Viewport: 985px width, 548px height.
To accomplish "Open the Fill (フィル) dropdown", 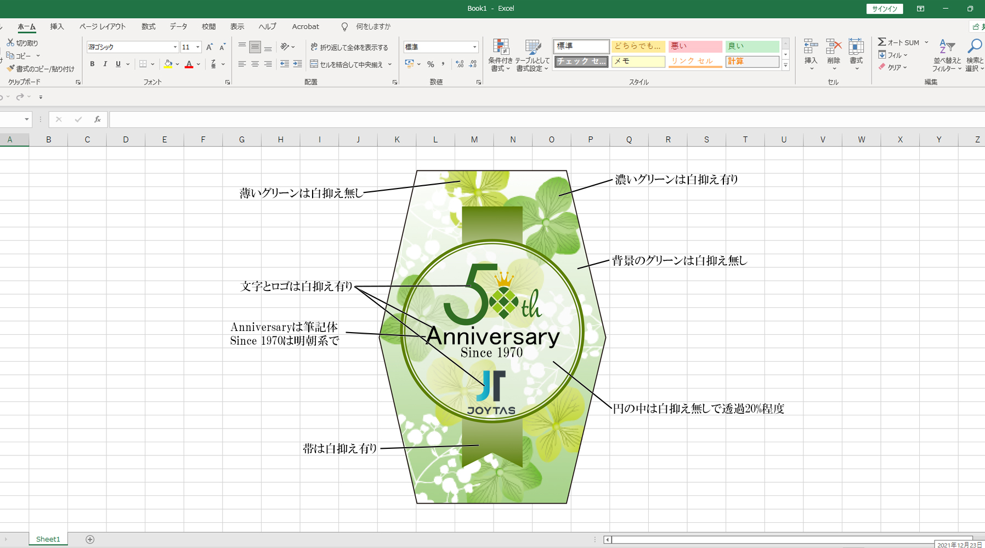I will point(893,55).
